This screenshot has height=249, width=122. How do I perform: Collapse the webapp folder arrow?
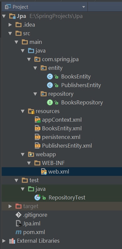pyautogui.click(x=23, y=154)
